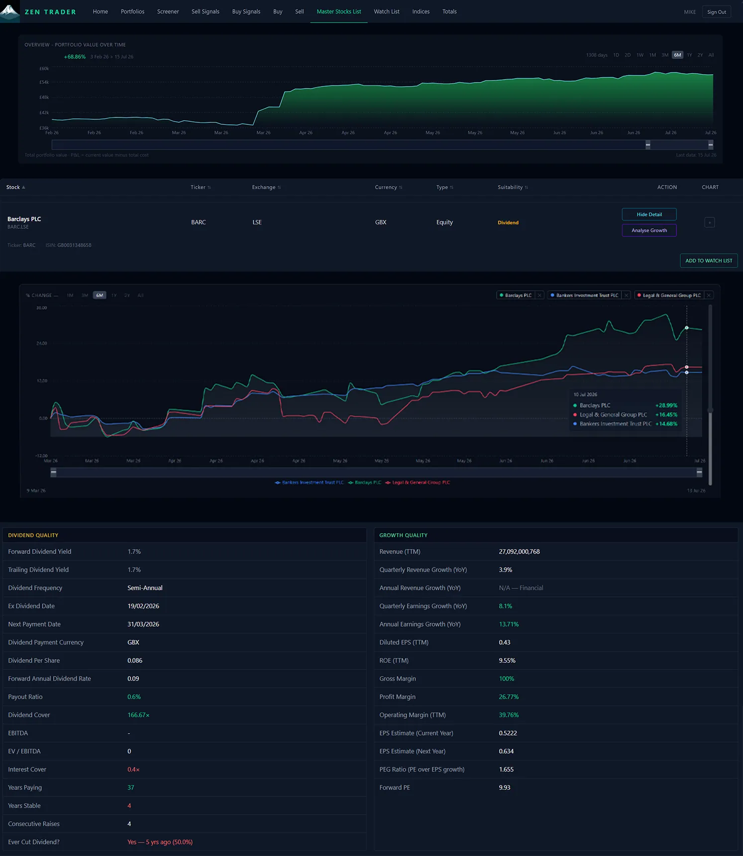Click the portfolio chart left range handle
743x856 pixels.
(648, 145)
